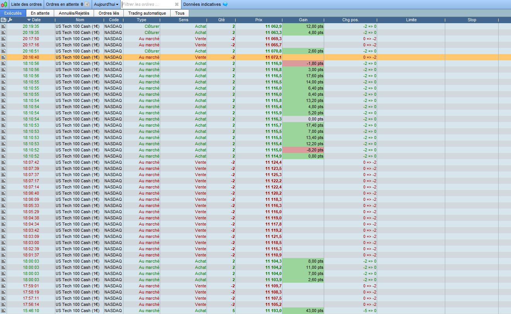This screenshot has width=511, height=314.
Task: Select the 12,80 pts gain cell
Action: tap(303, 26)
